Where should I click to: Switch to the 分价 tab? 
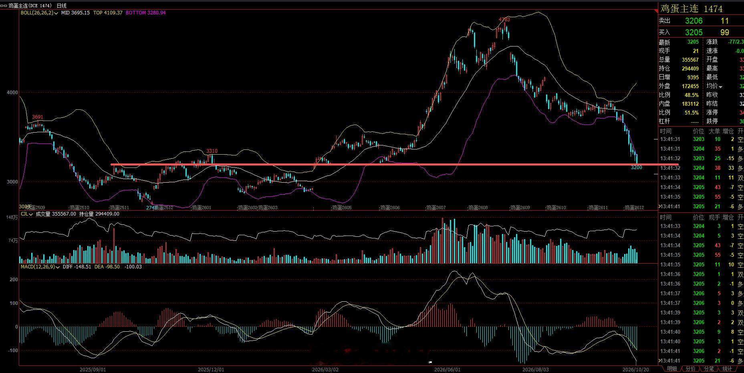[x=691, y=369]
